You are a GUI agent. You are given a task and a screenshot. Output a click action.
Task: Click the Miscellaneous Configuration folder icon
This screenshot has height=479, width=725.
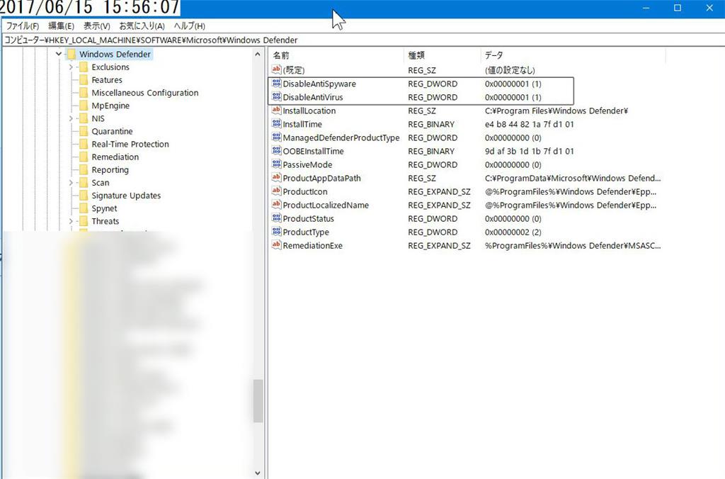84,93
